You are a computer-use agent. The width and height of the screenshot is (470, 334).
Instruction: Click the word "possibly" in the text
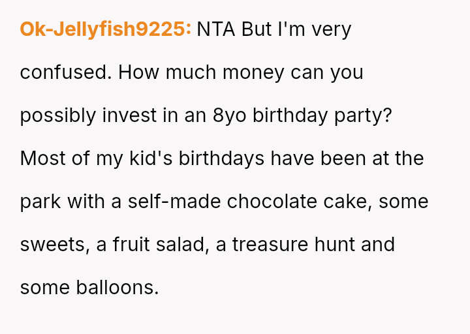pos(58,115)
